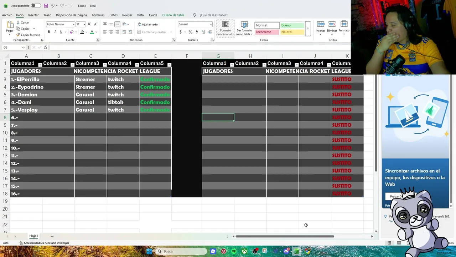Viewport: 456px width, 257px height.
Task: Click the insert function fx icon
Action: [x=45, y=47]
